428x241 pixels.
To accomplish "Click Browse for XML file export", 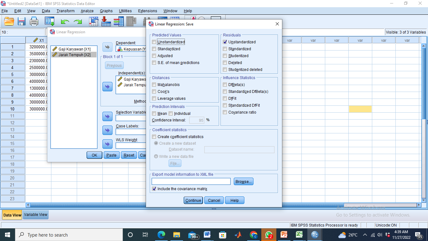I will pos(243,182).
